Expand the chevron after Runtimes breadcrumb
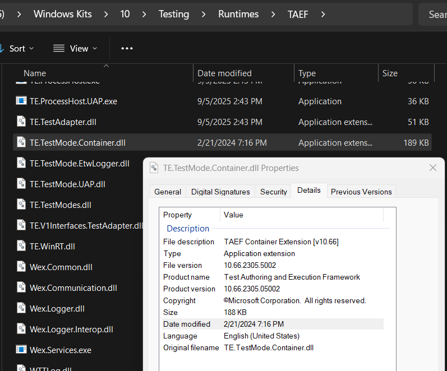 [273, 14]
